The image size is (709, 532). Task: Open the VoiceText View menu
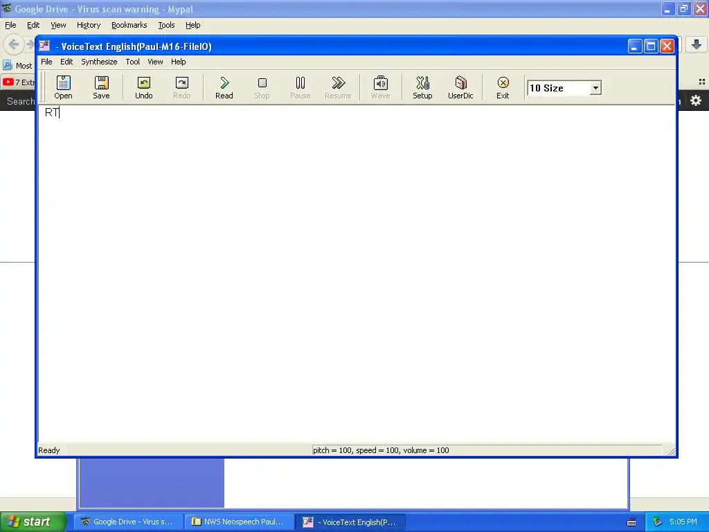pos(155,62)
